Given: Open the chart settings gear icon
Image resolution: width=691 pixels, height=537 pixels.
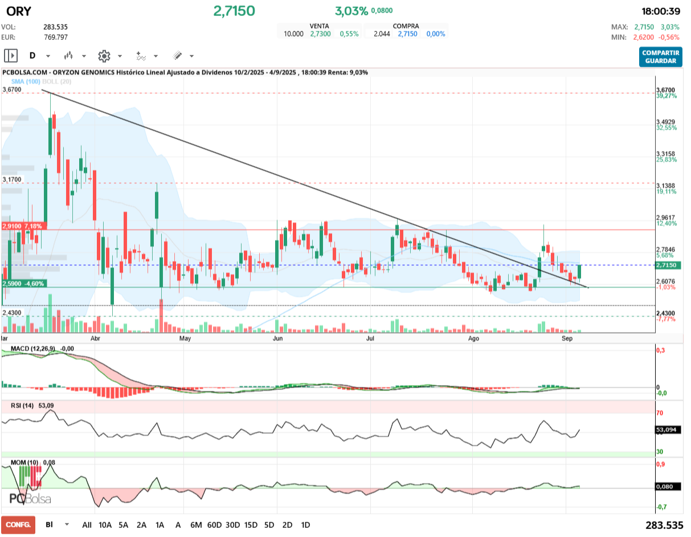Looking at the screenshot, I should pyautogui.click(x=104, y=56).
